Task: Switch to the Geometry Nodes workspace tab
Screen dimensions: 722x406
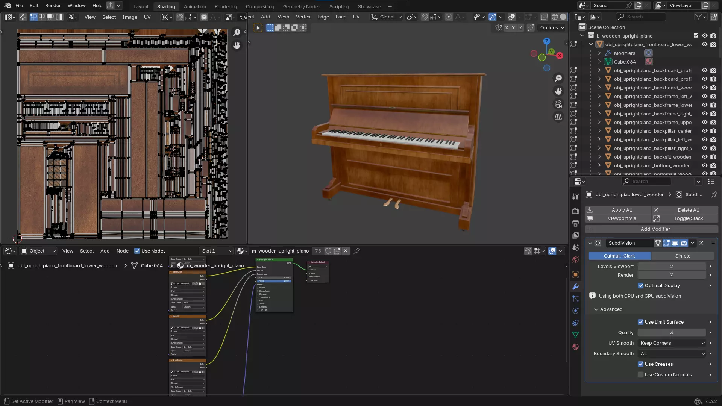Action: pos(302,6)
